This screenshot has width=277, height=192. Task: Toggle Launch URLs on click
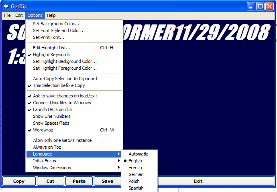coord(74,109)
